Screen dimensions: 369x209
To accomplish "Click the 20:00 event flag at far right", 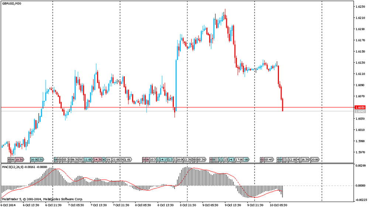I will 315,160.
